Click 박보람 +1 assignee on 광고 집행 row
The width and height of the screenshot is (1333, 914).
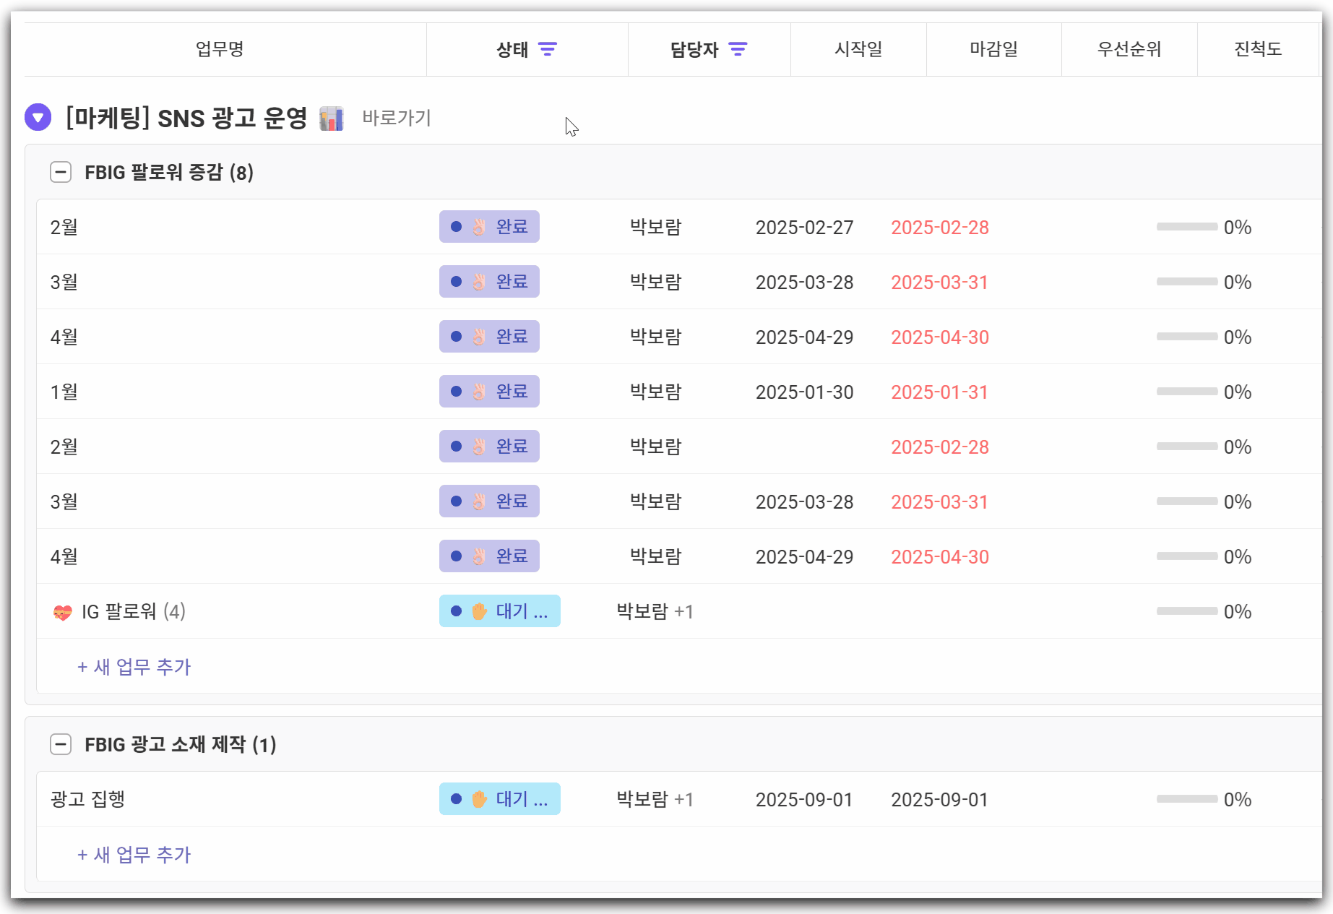pos(655,800)
